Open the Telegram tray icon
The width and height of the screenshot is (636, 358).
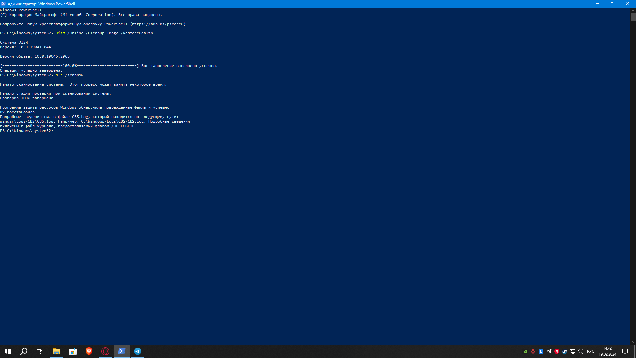click(549, 351)
